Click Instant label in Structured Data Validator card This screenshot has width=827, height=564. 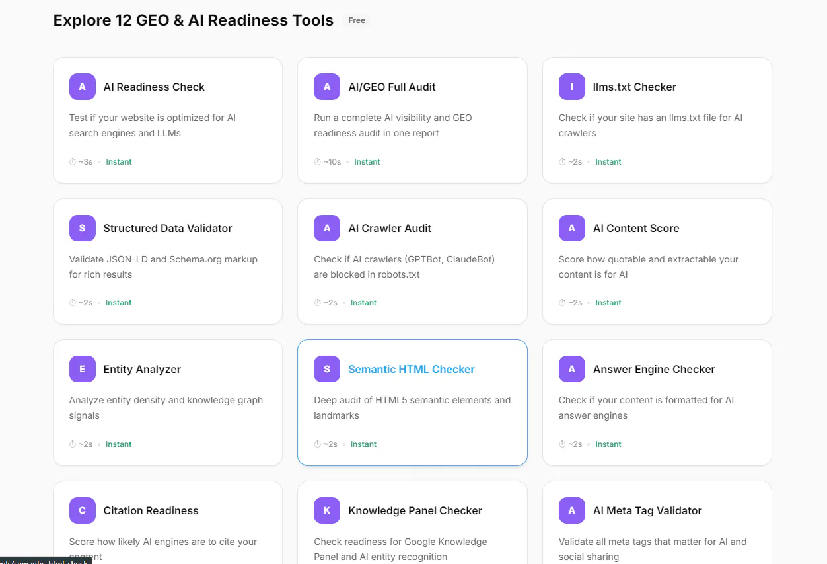(119, 303)
